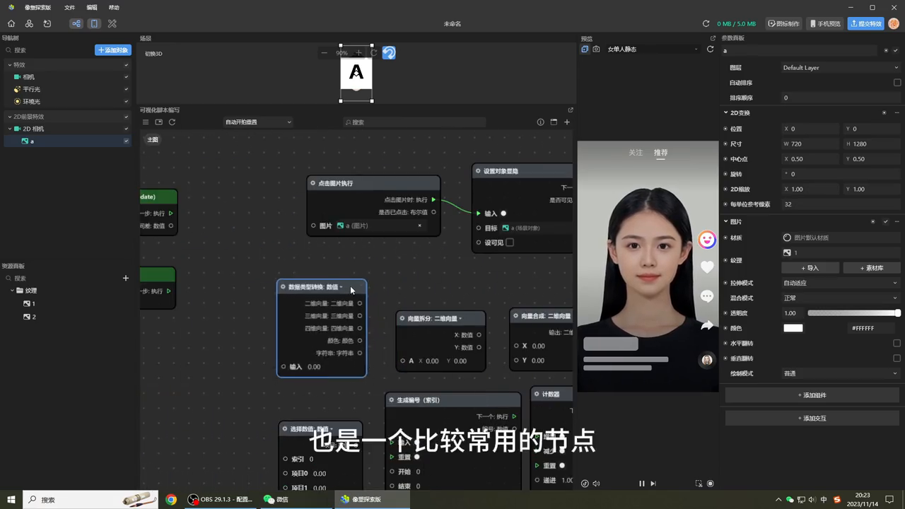The height and width of the screenshot is (509, 905).
Task: Pop out the visual script editor panel
Action: (571, 110)
